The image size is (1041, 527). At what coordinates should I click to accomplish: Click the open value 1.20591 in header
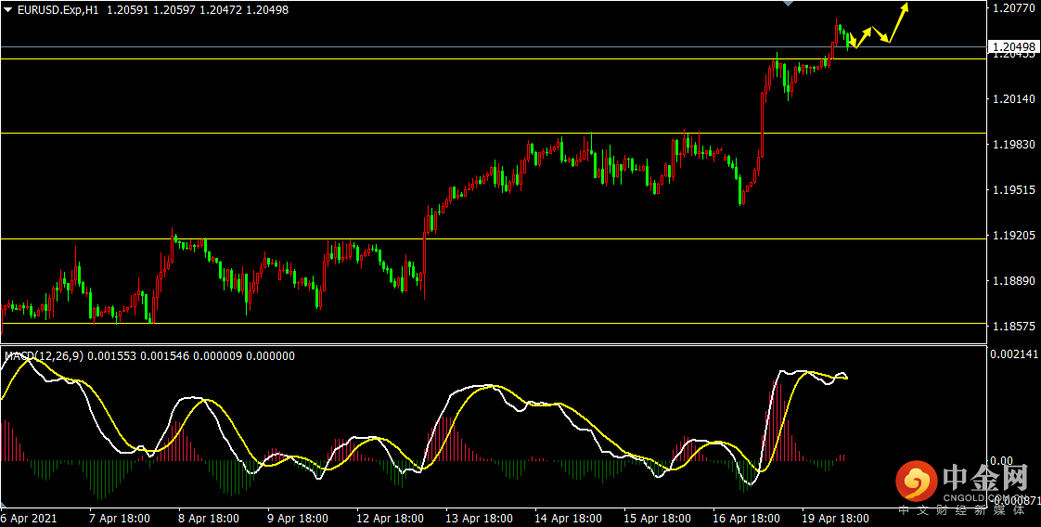click(127, 10)
